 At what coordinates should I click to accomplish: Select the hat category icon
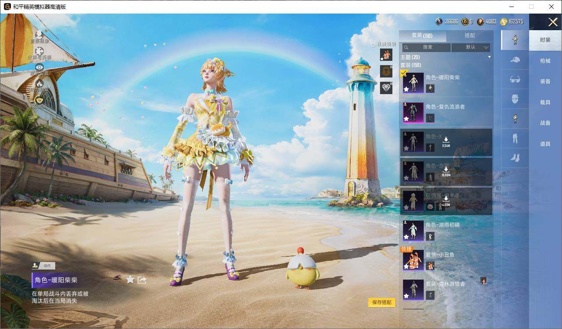click(x=515, y=60)
